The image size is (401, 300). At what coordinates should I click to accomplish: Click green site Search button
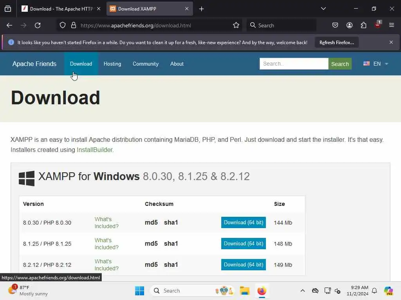point(340,64)
